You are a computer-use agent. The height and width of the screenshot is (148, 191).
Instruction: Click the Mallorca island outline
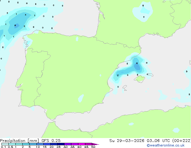pyautogui.click(x=139, y=79)
